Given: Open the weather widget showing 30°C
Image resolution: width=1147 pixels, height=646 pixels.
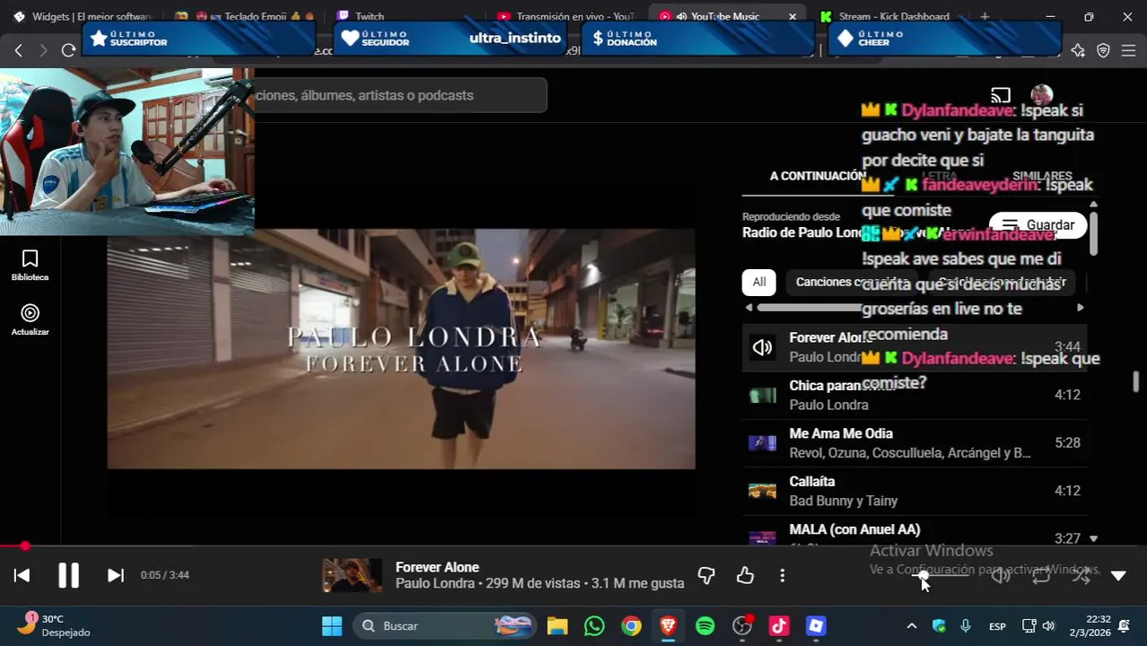Looking at the screenshot, I should tap(56, 625).
